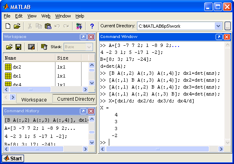Click the 'X=[dx1/d; dx2/d; dx3/d; dx4/d]' line
Screen dimensions: 234x164
click(x=152, y=101)
